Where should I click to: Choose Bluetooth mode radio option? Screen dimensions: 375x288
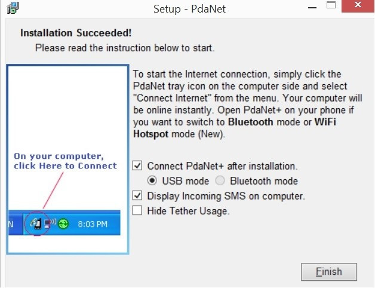coord(220,180)
